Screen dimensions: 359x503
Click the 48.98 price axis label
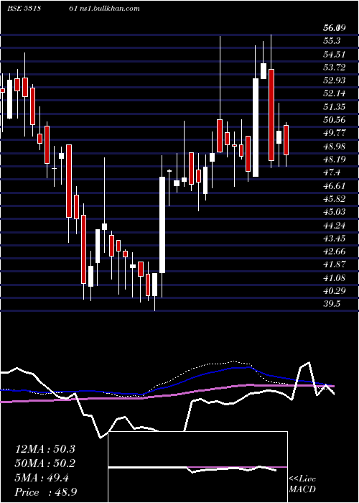[x=334, y=147]
